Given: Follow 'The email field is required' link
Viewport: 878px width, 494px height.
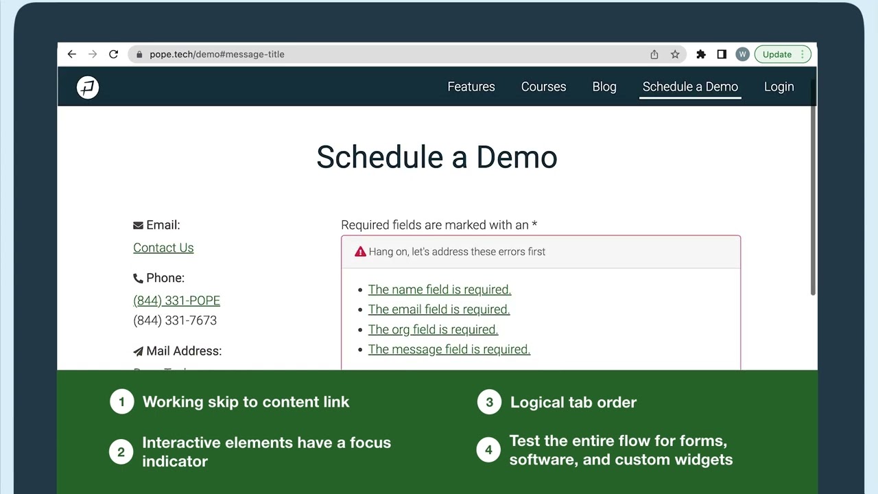Looking at the screenshot, I should [439, 309].
